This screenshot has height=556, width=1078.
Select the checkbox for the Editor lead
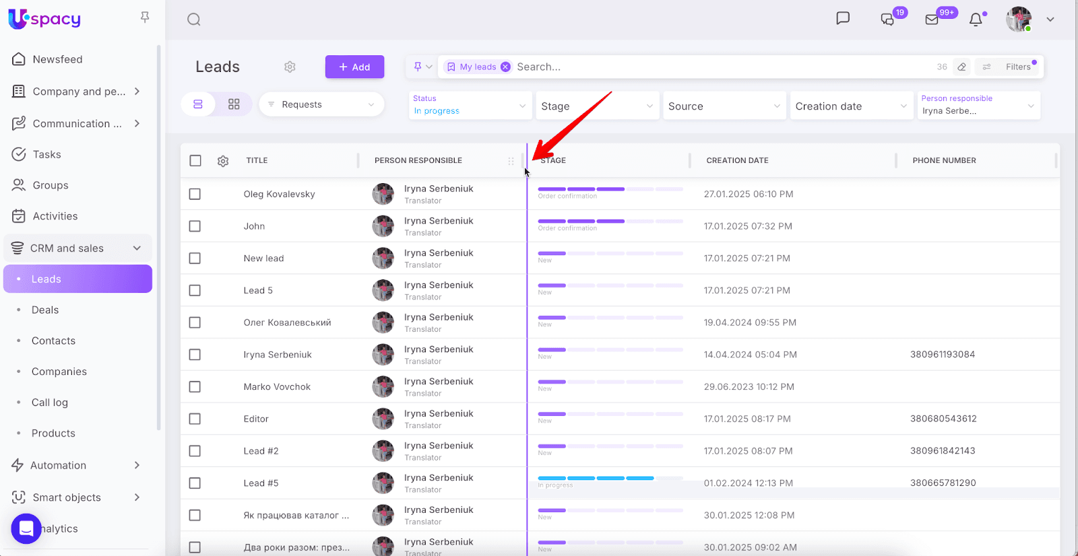point(195,419)
